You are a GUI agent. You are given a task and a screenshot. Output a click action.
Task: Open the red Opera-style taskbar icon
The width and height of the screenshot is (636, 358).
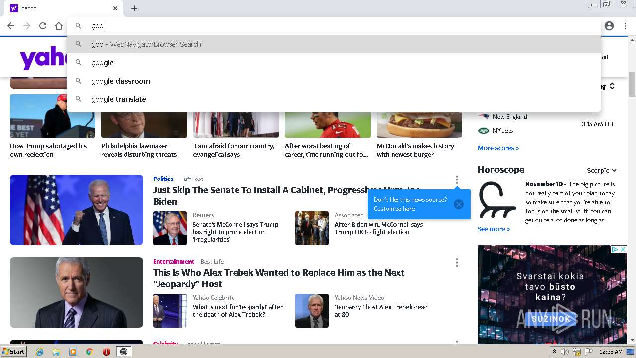(106, 352)
